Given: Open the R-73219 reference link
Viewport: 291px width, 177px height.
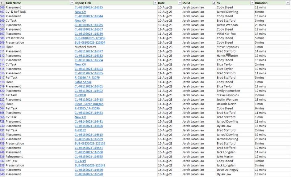Looking at the screenshot, I should point(80,161).
